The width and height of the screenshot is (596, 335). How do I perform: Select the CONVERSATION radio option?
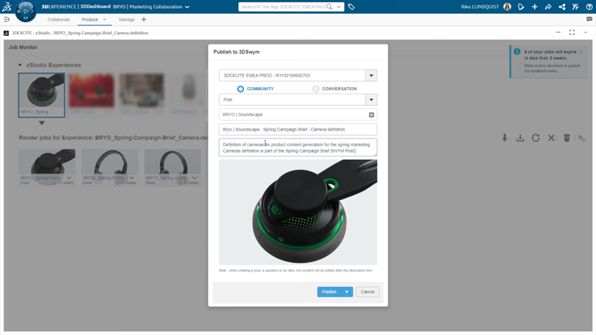pyautogui.click(x=316, y=89)
